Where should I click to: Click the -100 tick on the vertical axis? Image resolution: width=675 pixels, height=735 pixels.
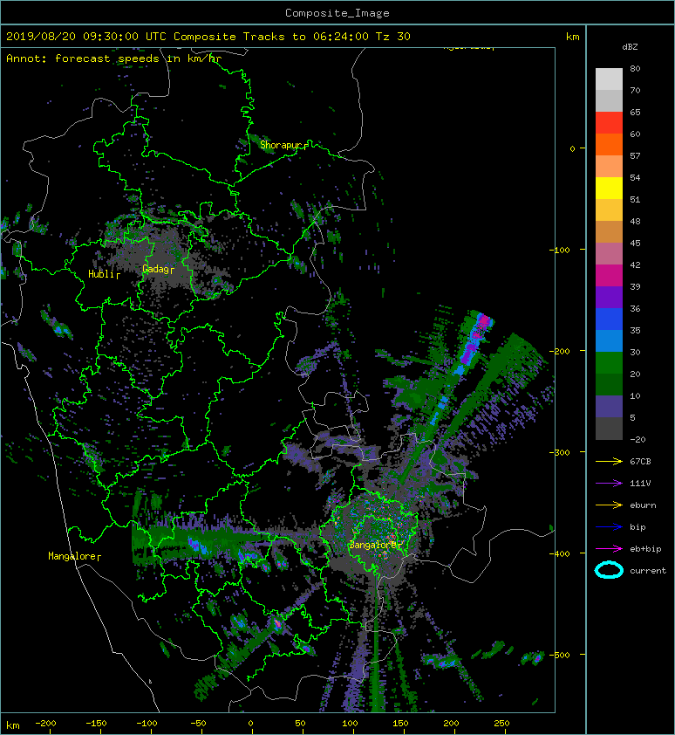pos(560,250)
